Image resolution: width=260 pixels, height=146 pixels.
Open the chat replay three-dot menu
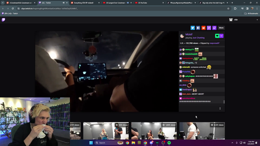pyautogui.click(x=220, y=108)
